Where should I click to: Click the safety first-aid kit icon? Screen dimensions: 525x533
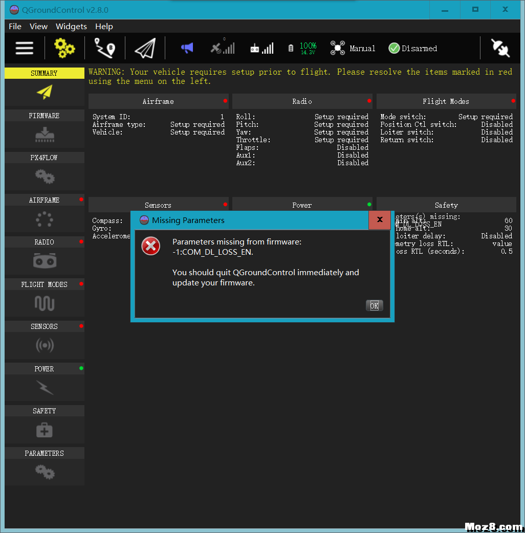tap(45, 430)
